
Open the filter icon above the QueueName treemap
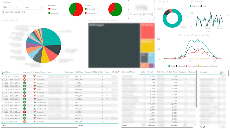pos(150,20)
